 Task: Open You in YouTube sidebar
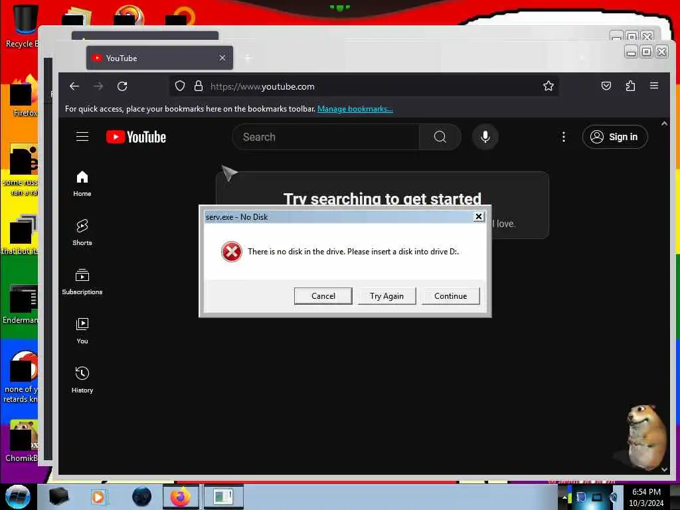[82, 331]
